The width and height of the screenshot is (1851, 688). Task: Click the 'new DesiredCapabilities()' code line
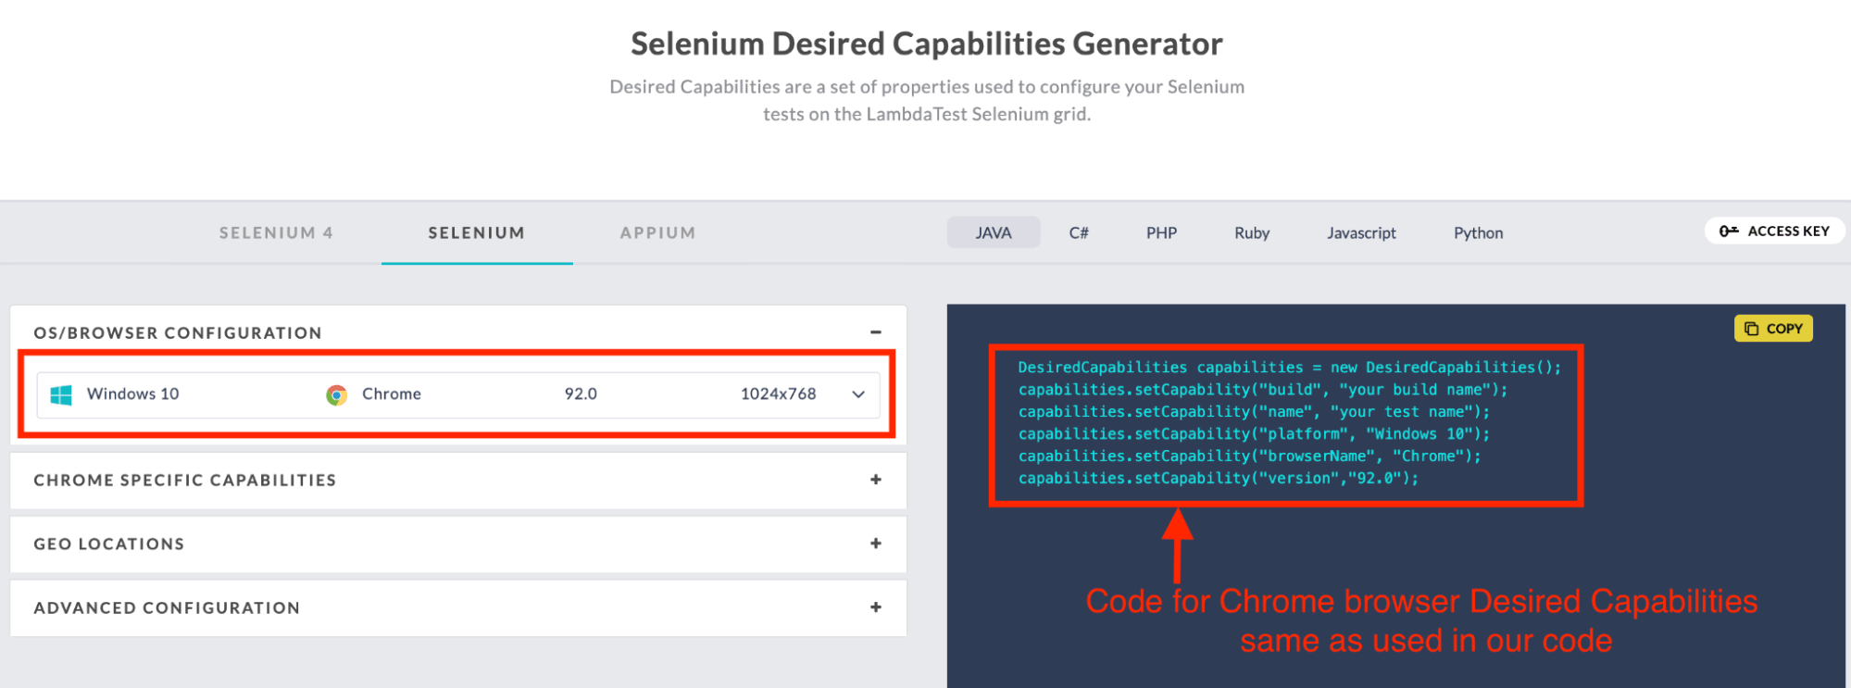(1290, 368)
